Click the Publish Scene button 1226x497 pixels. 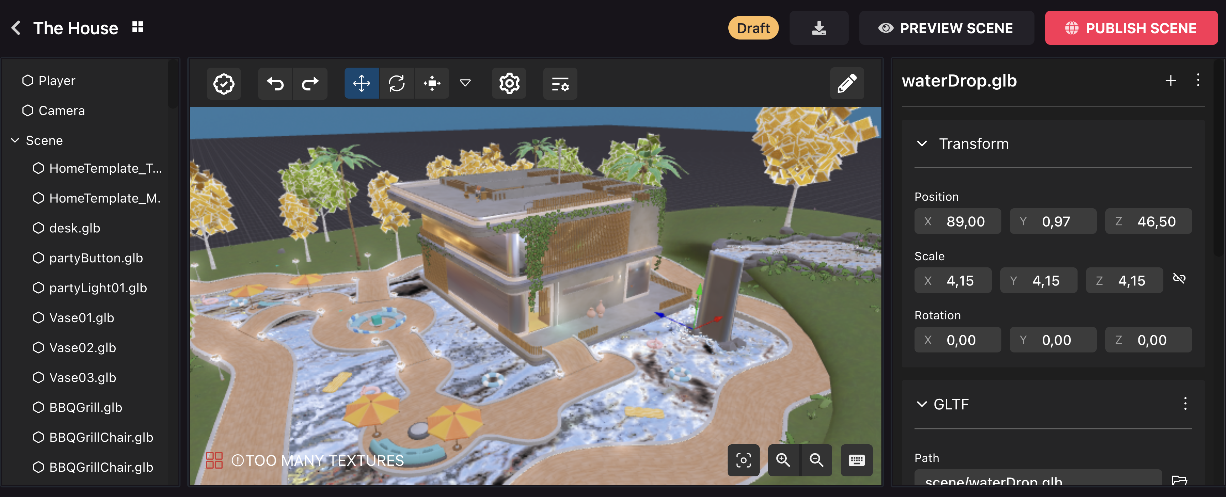click(1131, 28)
